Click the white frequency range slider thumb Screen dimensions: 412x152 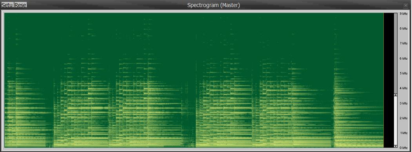click(x=396, y=120)
